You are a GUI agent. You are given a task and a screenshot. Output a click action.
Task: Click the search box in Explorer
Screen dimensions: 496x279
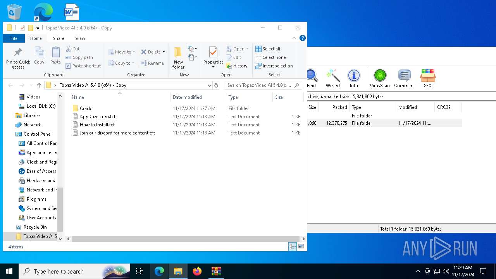[x=263, y=85]
